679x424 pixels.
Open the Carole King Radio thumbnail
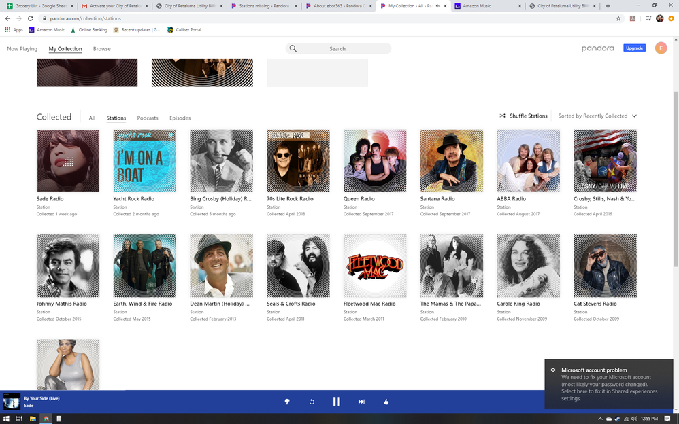pyautogui.click(x=529, y=266)
